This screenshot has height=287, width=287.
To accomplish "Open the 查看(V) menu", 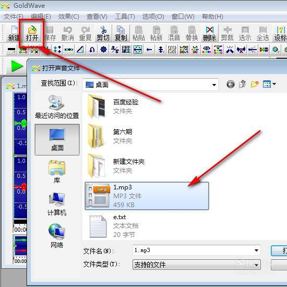I will pyautogui.click(x=97, y=17).
